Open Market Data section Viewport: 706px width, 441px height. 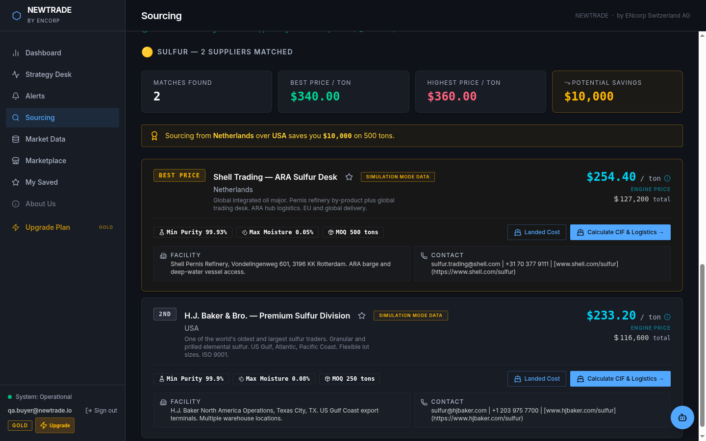coord(62,139)
